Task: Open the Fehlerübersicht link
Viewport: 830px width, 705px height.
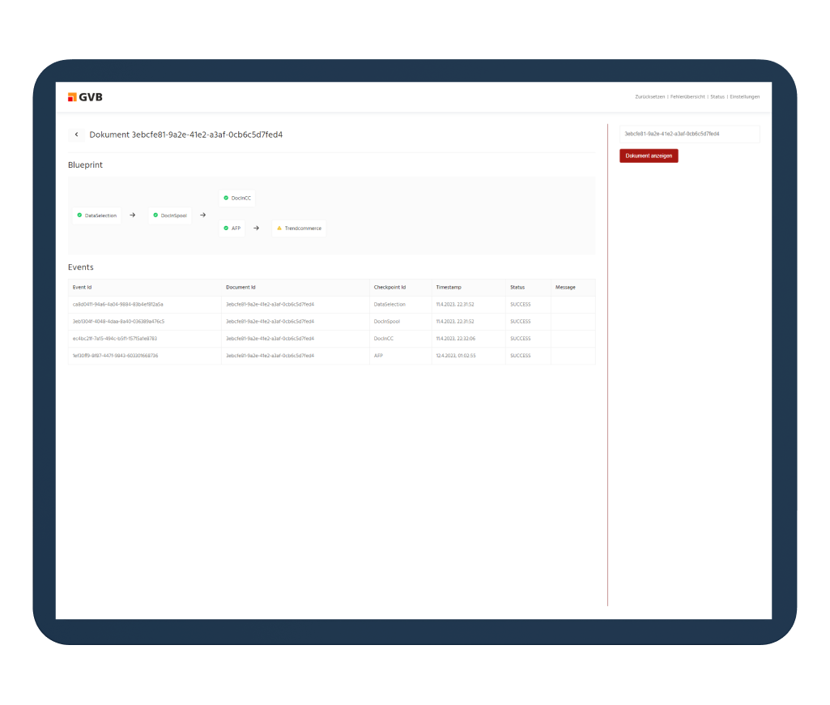Action: [x=687, y=97]
